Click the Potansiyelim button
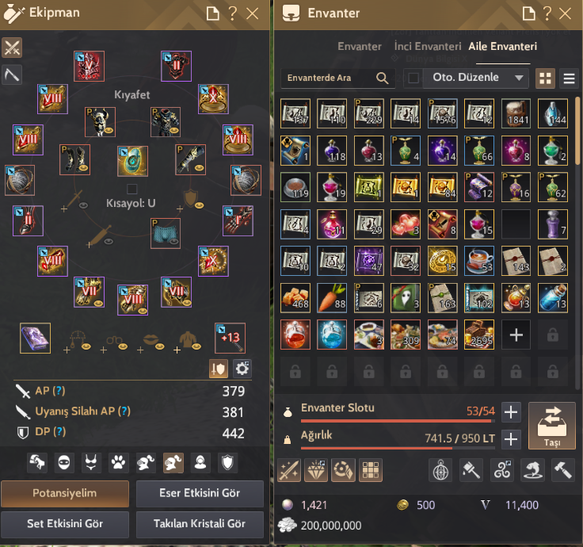The width and height of the screenshot is (583, 547). pos(65,493)
